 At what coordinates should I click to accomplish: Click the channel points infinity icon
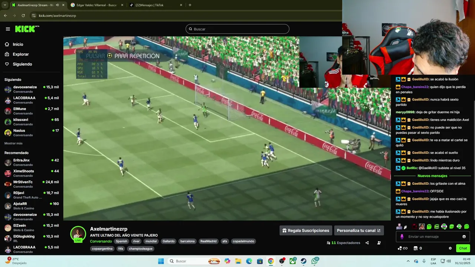pos(403,248)
